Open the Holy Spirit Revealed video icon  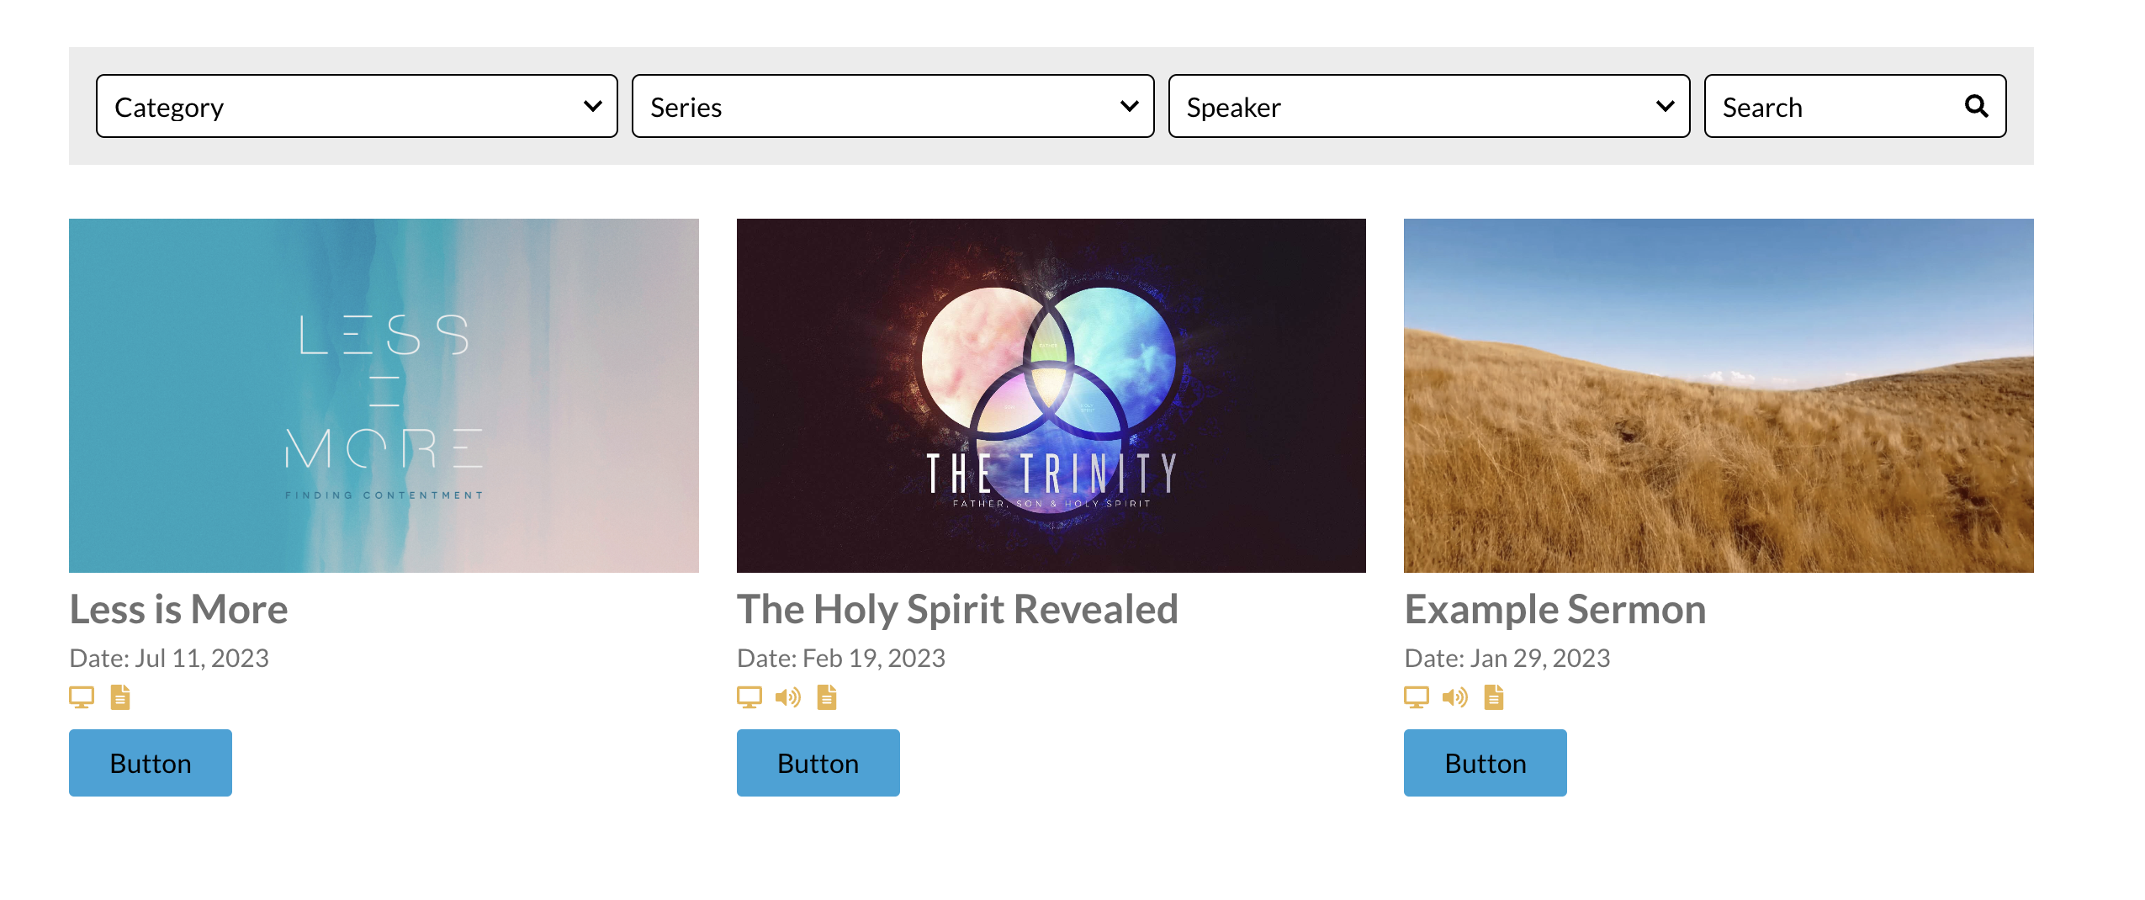749,696
